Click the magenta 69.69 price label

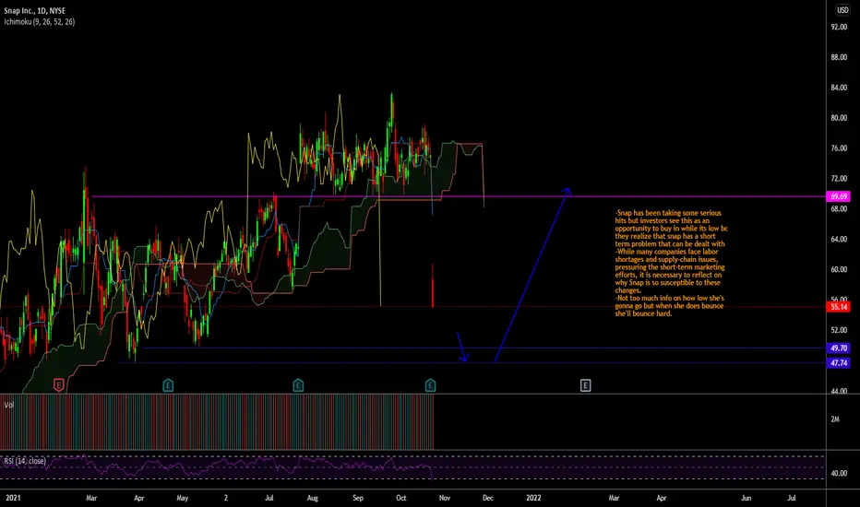coord(839,196)
